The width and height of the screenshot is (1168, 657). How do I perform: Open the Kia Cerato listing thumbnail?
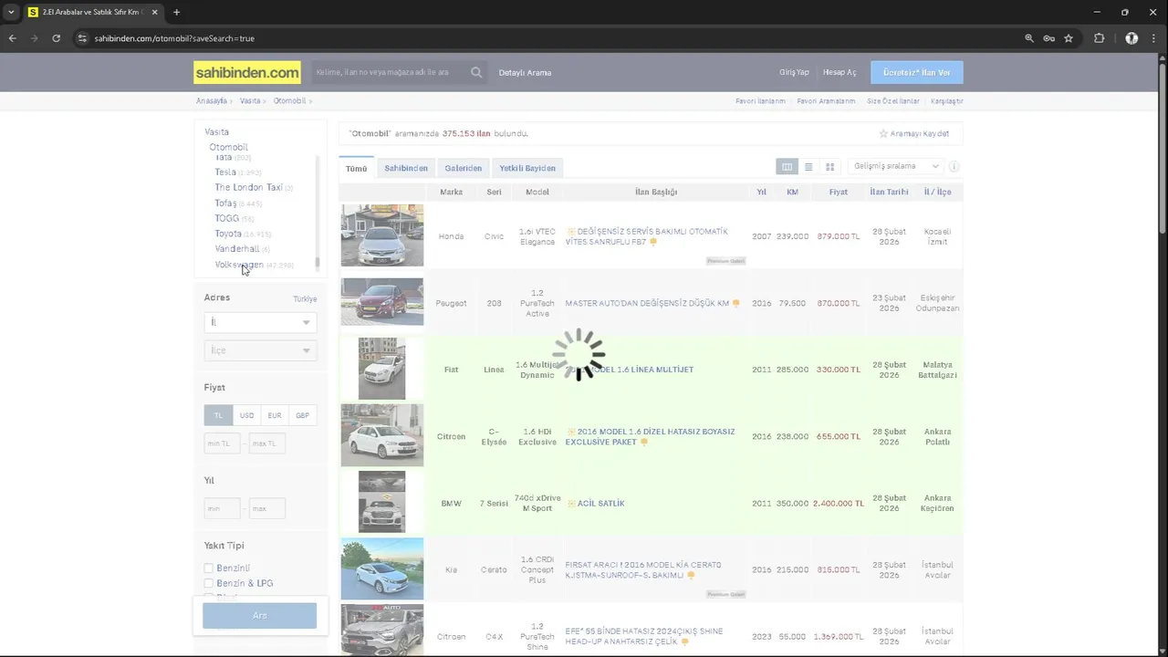[x=382, y=568]
